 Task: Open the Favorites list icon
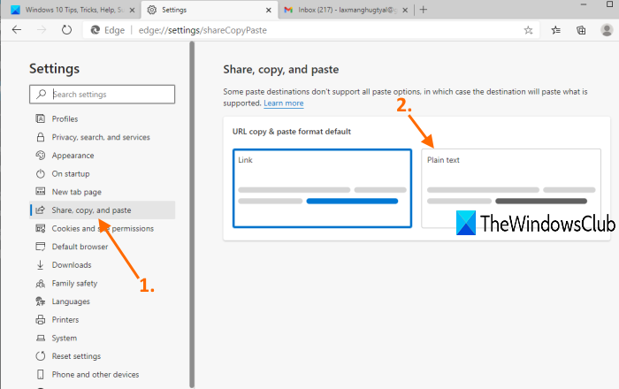pos(556,30)
